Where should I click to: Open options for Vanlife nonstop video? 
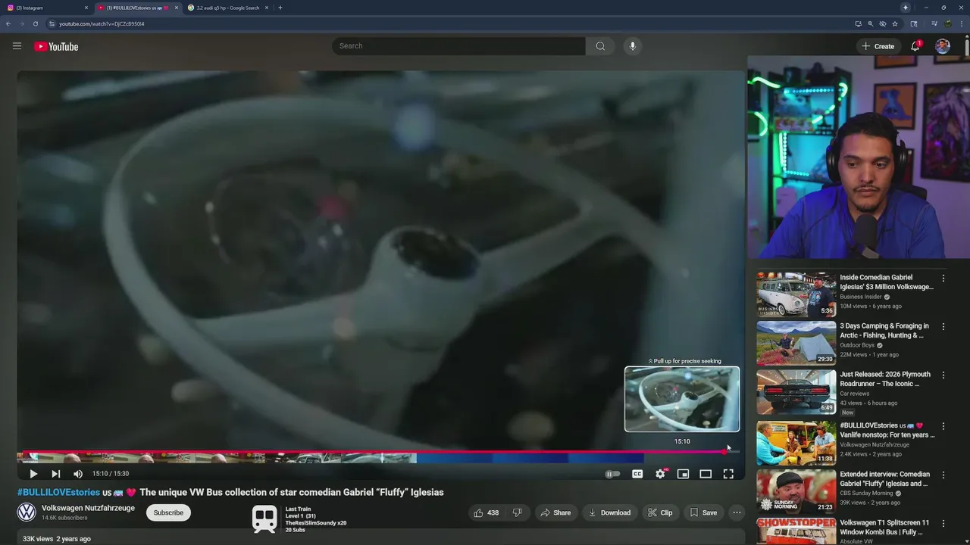pyautogui.click(x=943, y=427)
